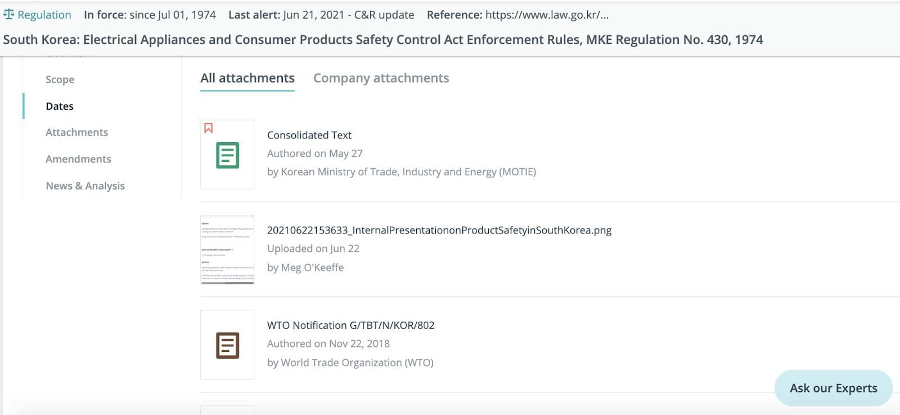Screen dimensions: 900x415
Task: Toggle bookmark on Consolidated Text attachment
Action: 208,128
